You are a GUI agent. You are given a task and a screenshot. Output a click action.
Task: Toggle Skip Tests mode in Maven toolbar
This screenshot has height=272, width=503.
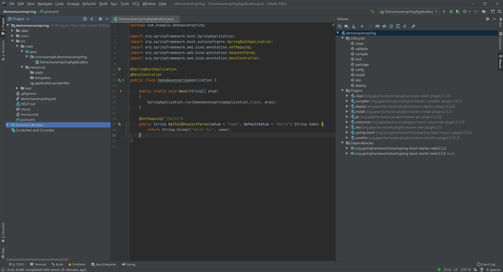[391, 26]
